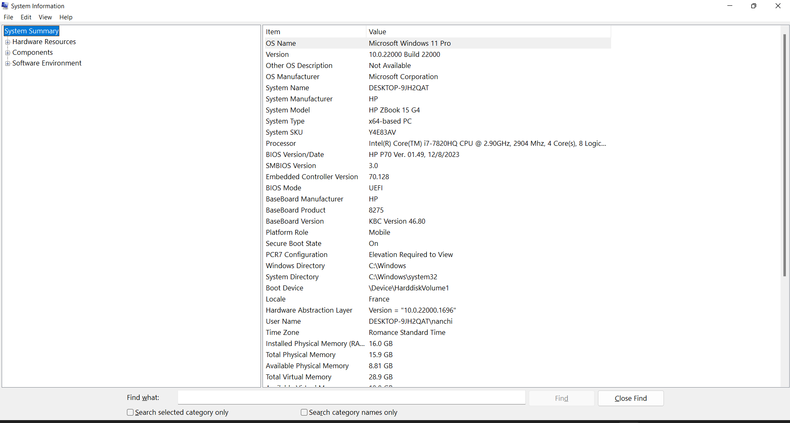Select the System Model row label
The width and height of the screenshot is (790, 423).
(288, 110)
